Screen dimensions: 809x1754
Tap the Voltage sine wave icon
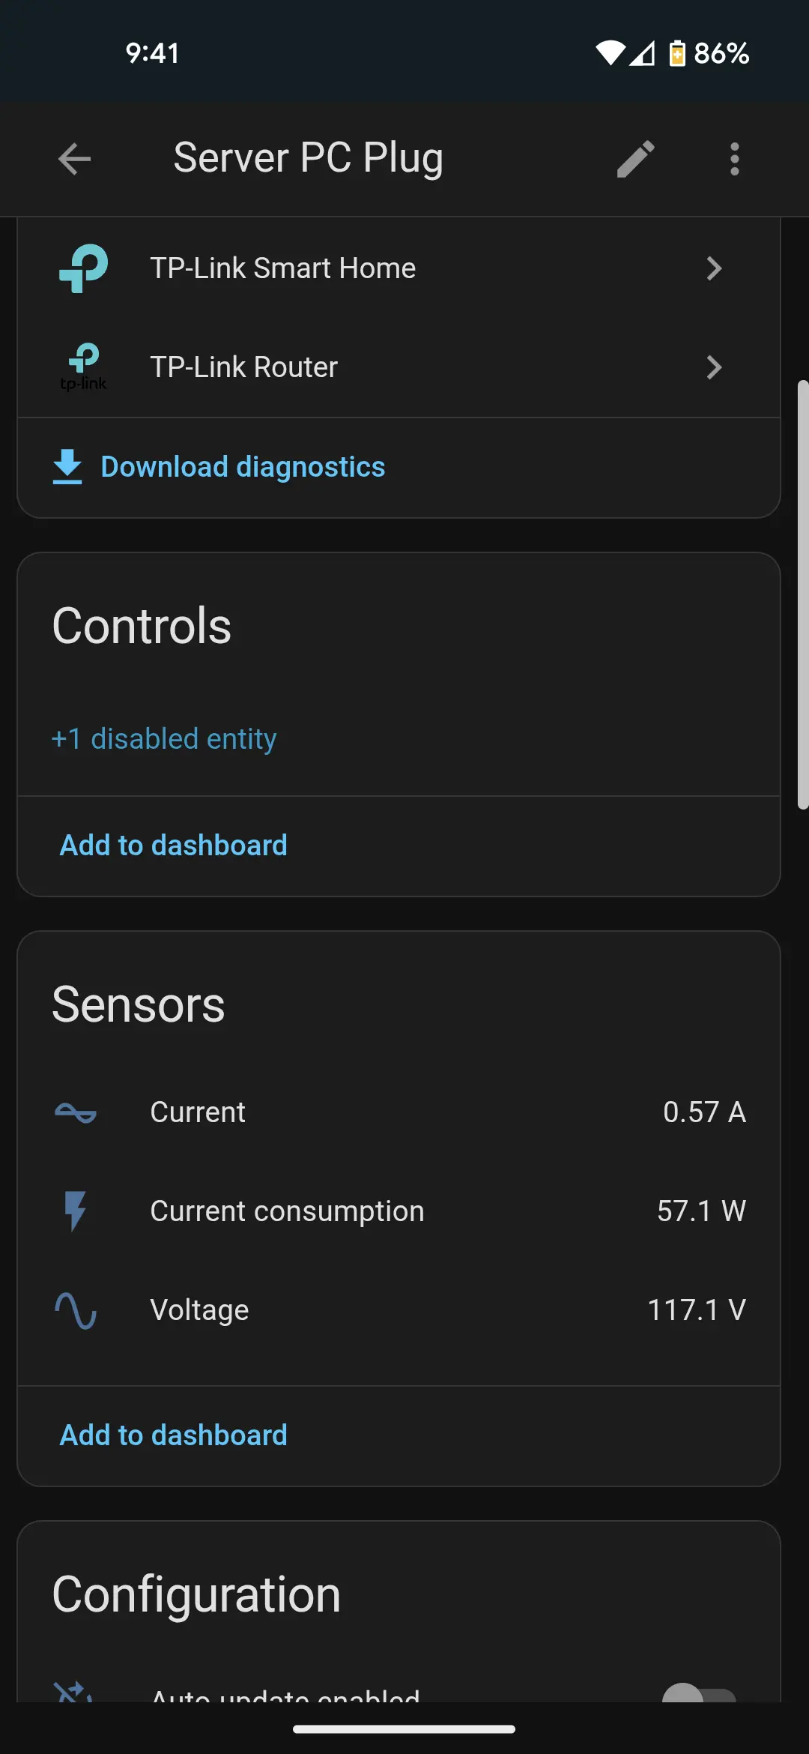[x=76, y=1310]
